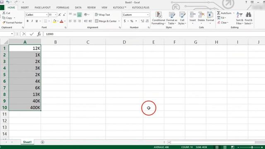This screenshot has width=265, height=149.
Task: Increase font size with the large A
Action: click(x=60, y=15)
